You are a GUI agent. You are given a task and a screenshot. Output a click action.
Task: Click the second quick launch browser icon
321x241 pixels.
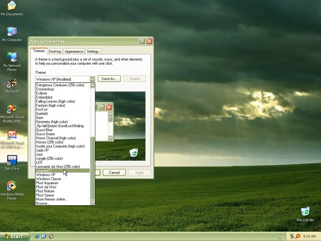(x=44, y=236)
